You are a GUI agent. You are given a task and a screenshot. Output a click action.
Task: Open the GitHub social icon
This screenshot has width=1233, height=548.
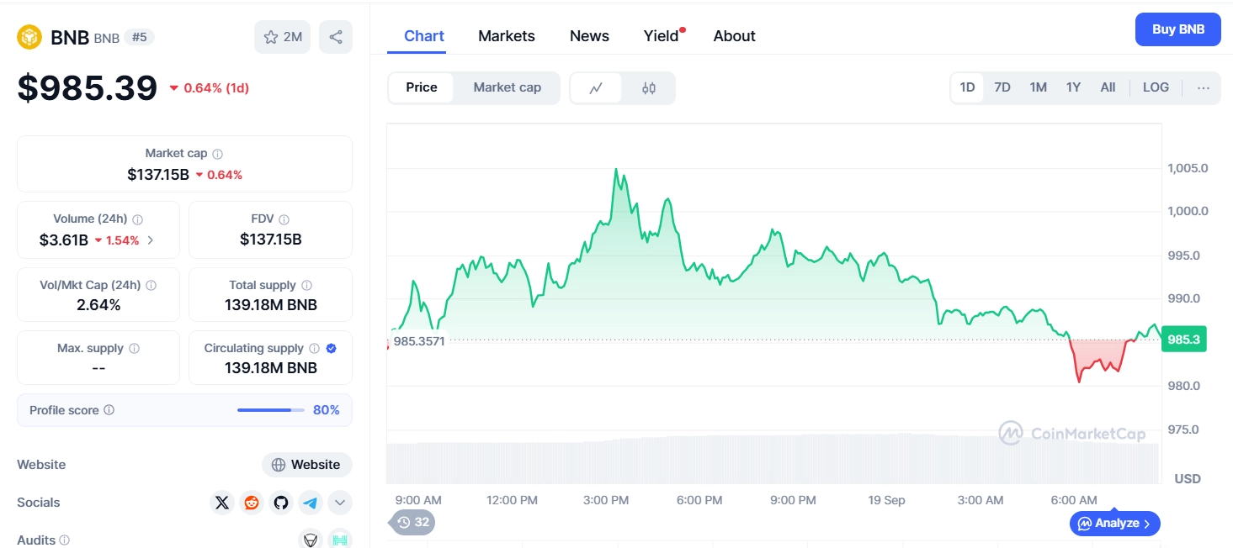280,502
